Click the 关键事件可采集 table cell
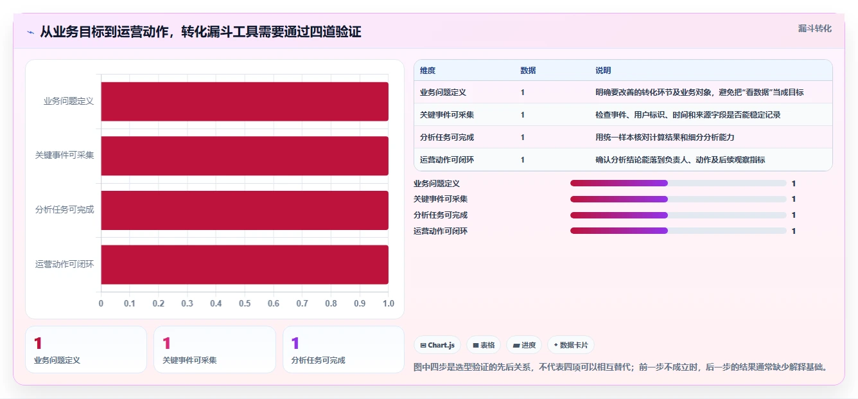 point(447,115)
